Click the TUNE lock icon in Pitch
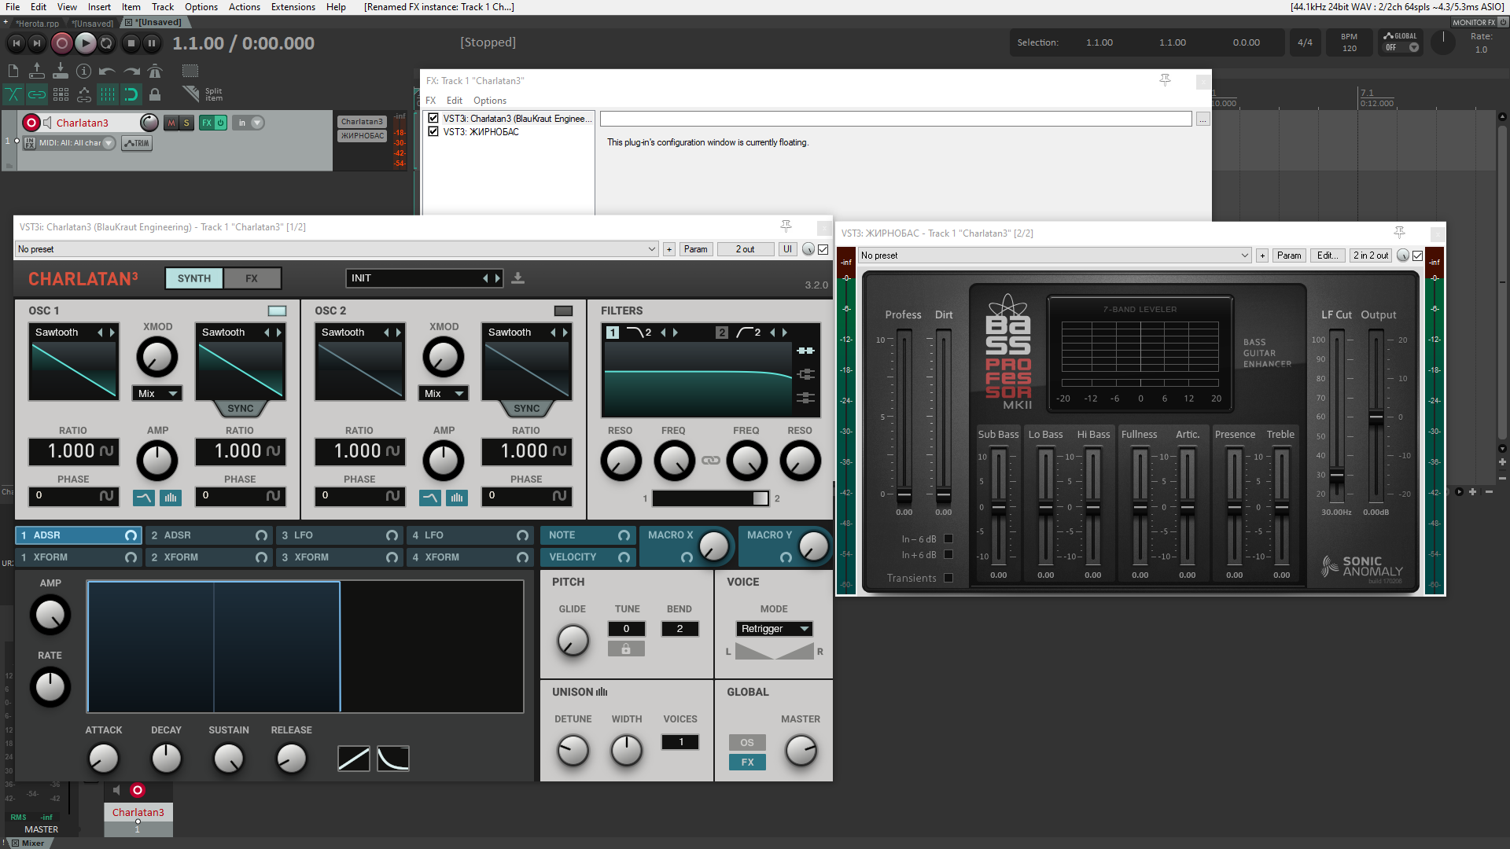Viewport: 1510px width, 849px height. (x=626, y=649)
